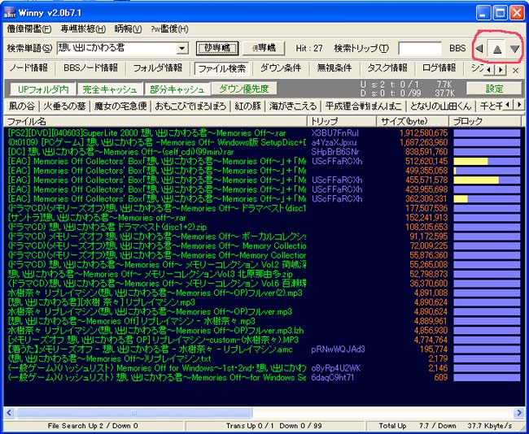
Task: Select the 火垂るの墓 keyword tab
Action: pyautogui.click(x=64, y=106)
